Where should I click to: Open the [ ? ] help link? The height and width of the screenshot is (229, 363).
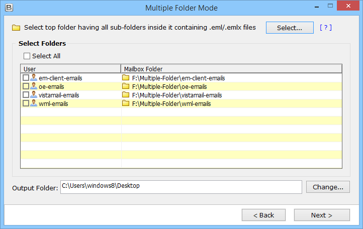coord(326,28)
